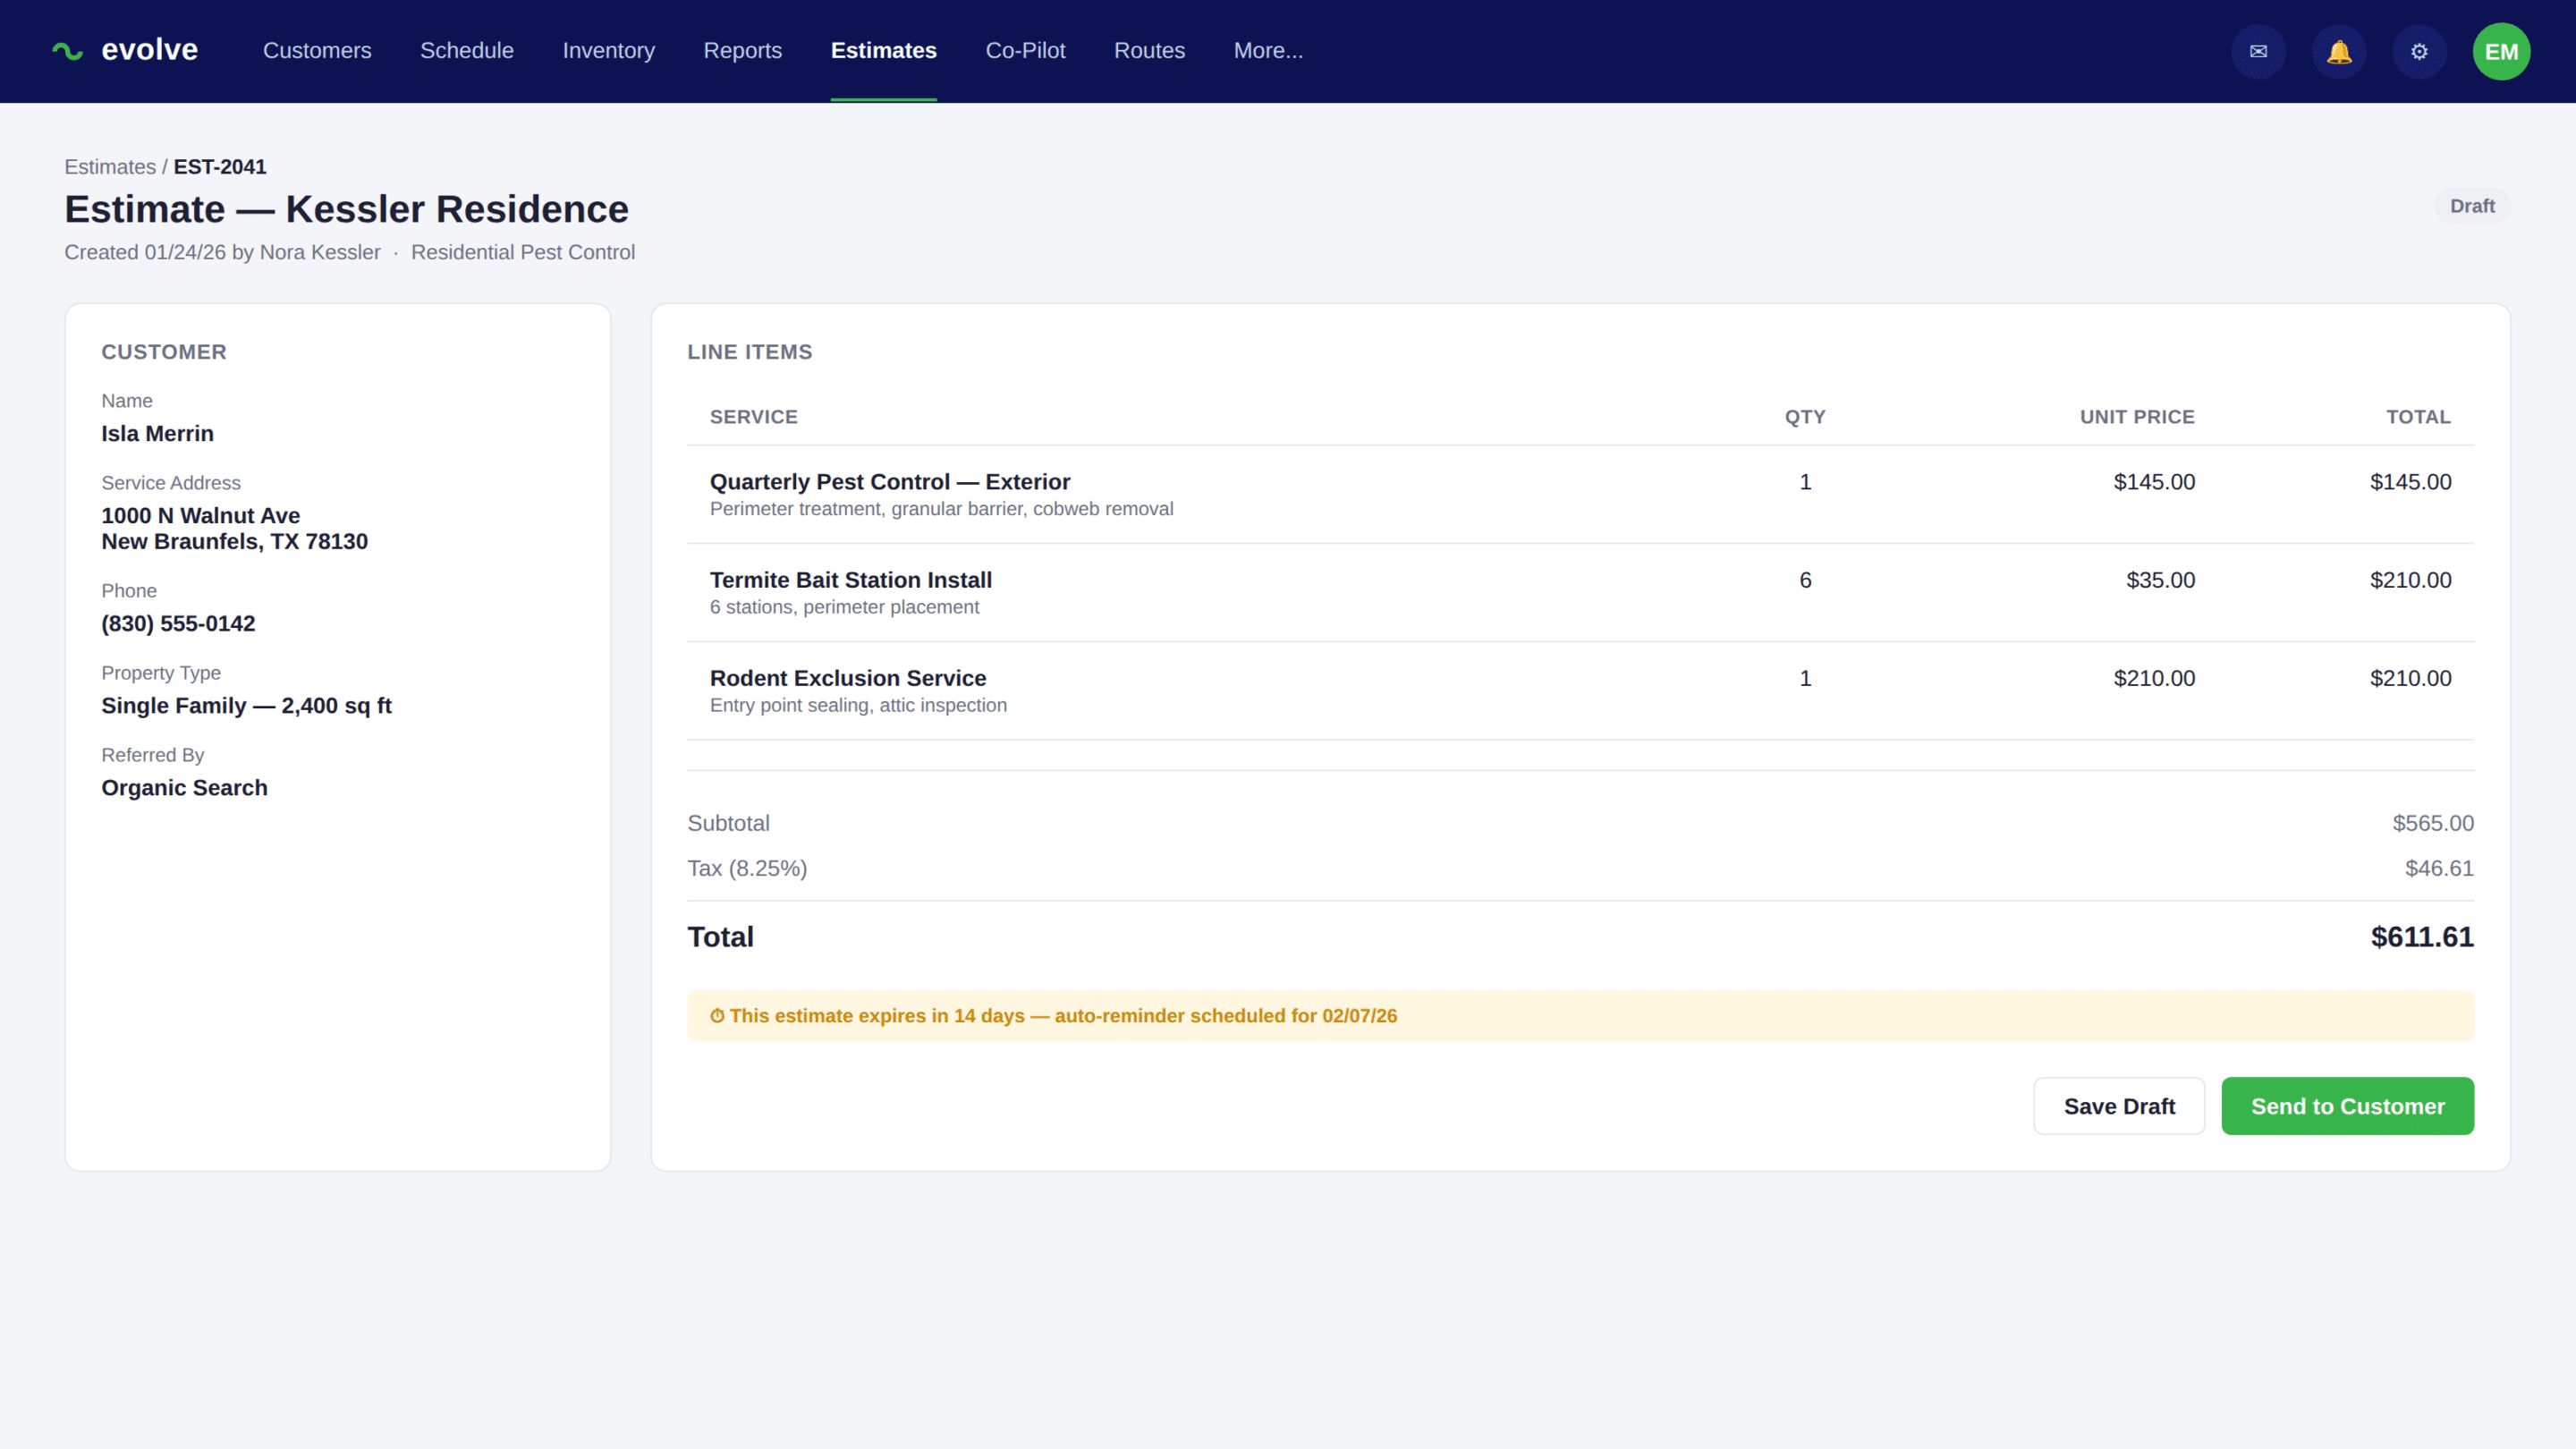The height and width of the screenshot is (1449, 2576).
Task: Click 6 stations, perimeter placement description
Action: pyautogui.click(x=844, y=607)
